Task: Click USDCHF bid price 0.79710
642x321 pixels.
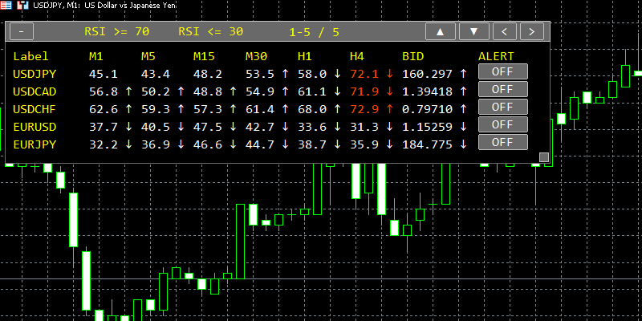Action: coord(428,109)
